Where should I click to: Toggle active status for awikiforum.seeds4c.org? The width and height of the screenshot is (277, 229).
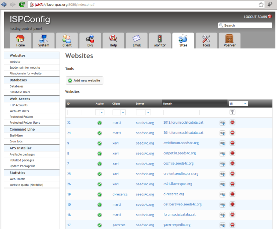pos(99,143)
